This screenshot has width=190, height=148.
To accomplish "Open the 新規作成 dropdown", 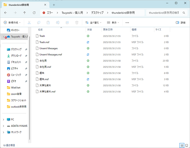I will (x=12, y=23).
